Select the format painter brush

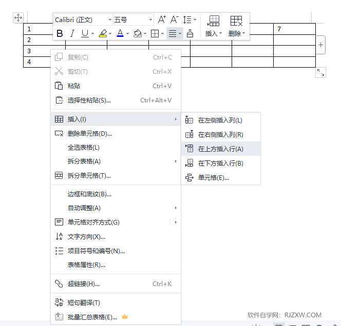[190, 33]
